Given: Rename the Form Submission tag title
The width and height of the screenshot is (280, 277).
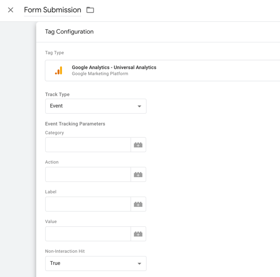Looking at the screenshot, I should (x=52, y=10).
